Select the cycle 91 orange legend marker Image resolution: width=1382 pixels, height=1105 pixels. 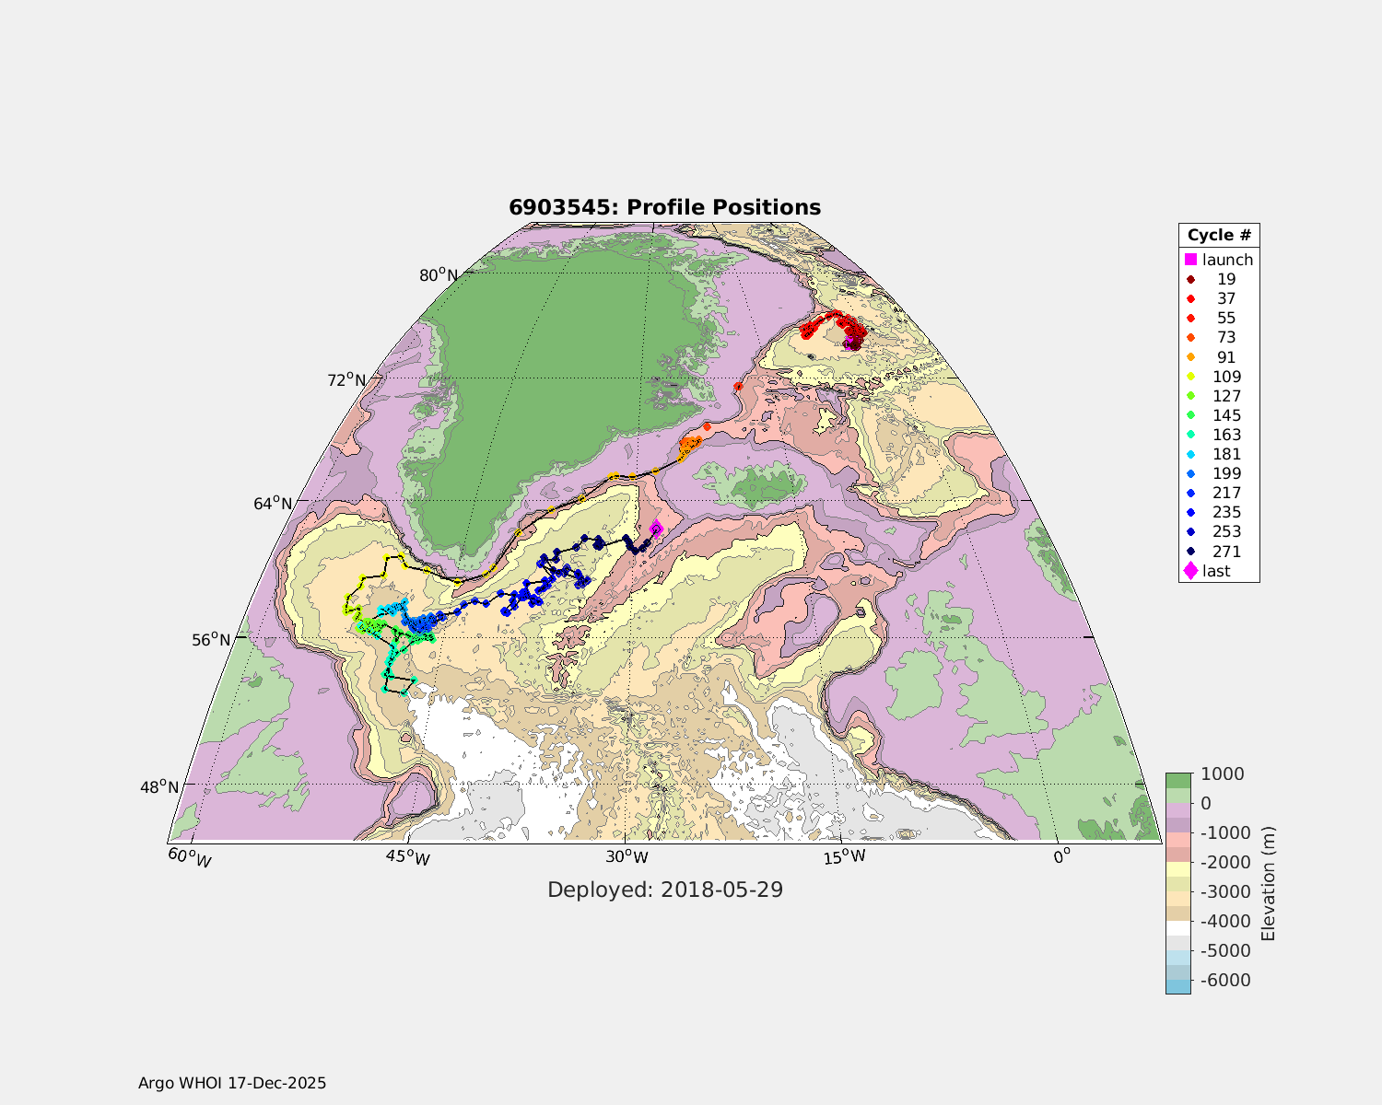[x=1190, y=357]
